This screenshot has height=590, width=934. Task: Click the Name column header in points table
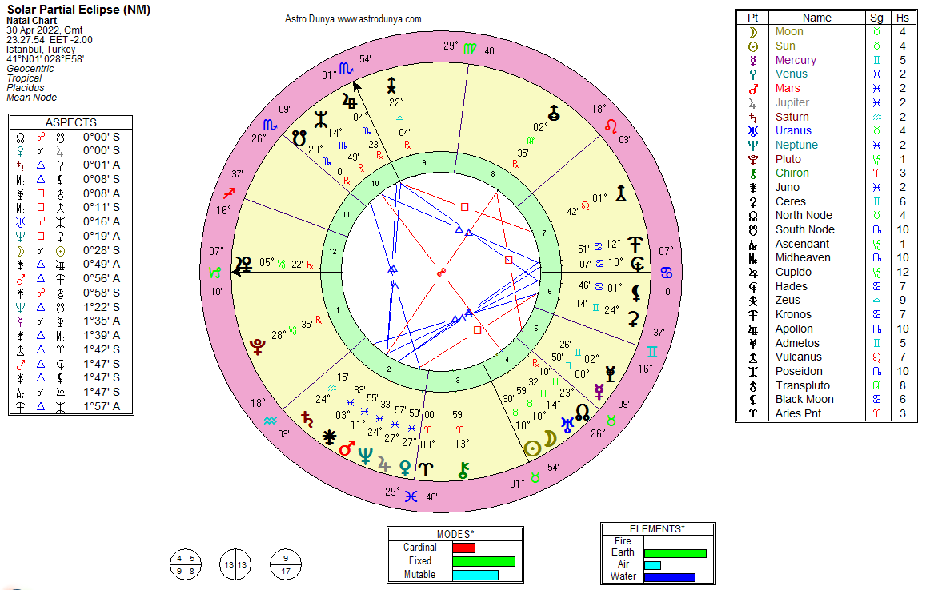coord(816,18)
